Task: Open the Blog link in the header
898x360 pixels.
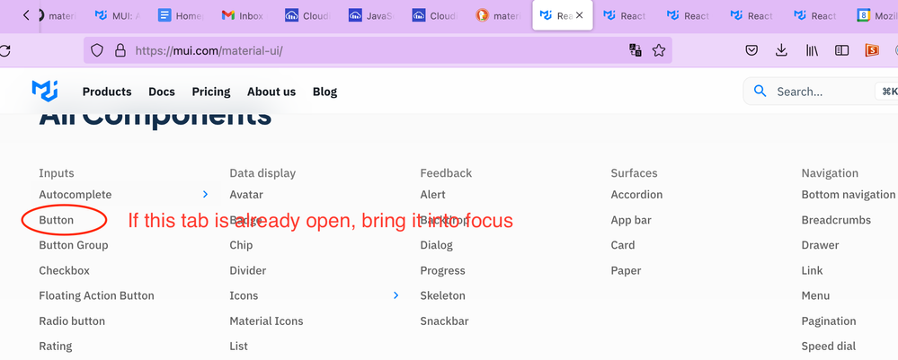Action: coord(325,92)
